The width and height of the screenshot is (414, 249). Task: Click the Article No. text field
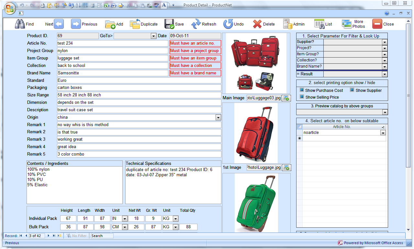(112, 43)
